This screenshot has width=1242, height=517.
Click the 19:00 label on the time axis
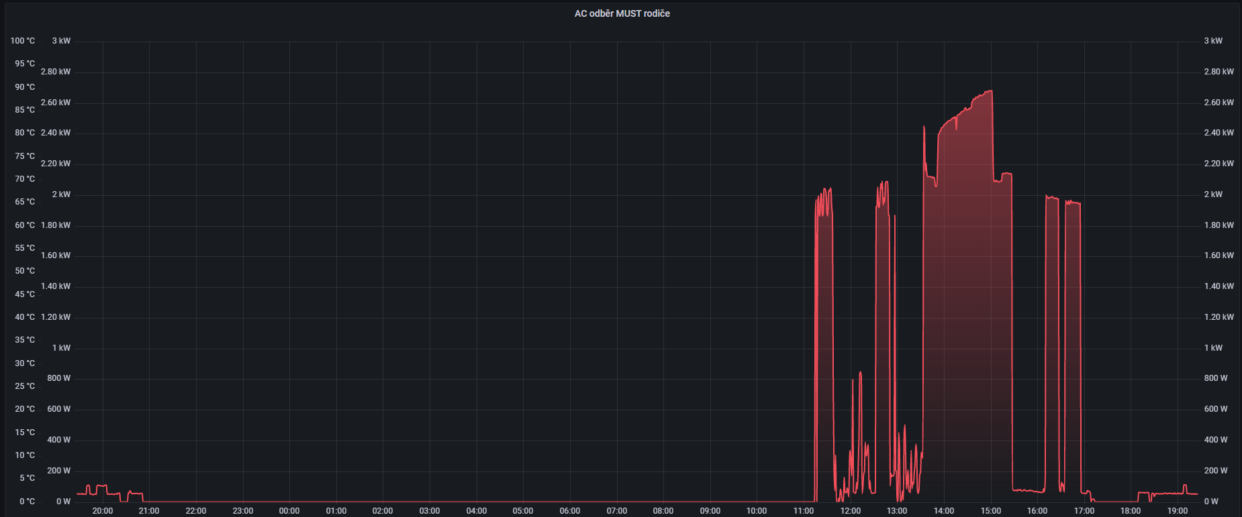[1177, 511]
